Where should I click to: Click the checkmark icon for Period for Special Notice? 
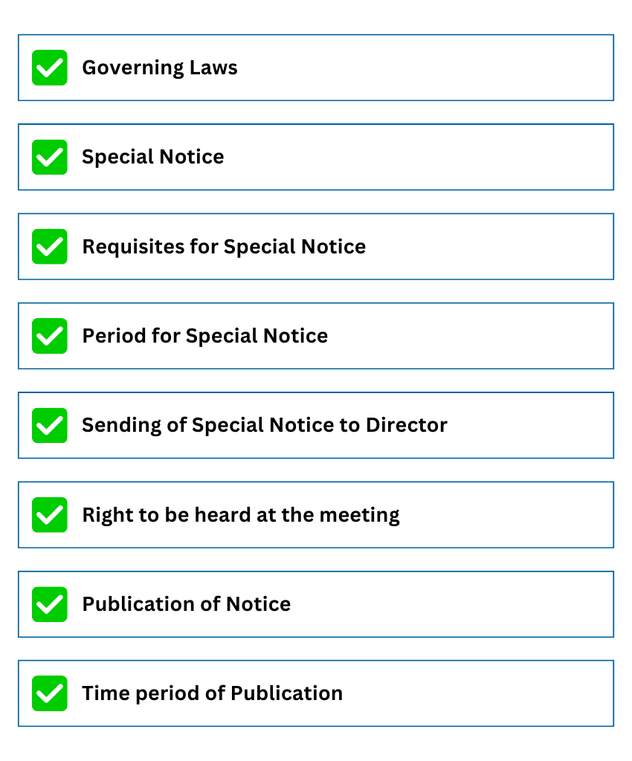click(50, 336)
